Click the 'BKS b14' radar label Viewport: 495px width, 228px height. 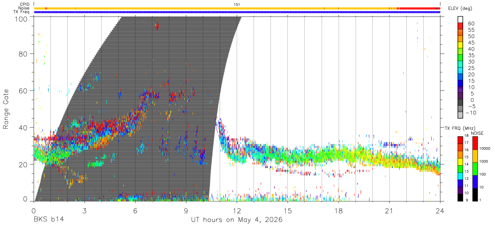click(48, 220)
